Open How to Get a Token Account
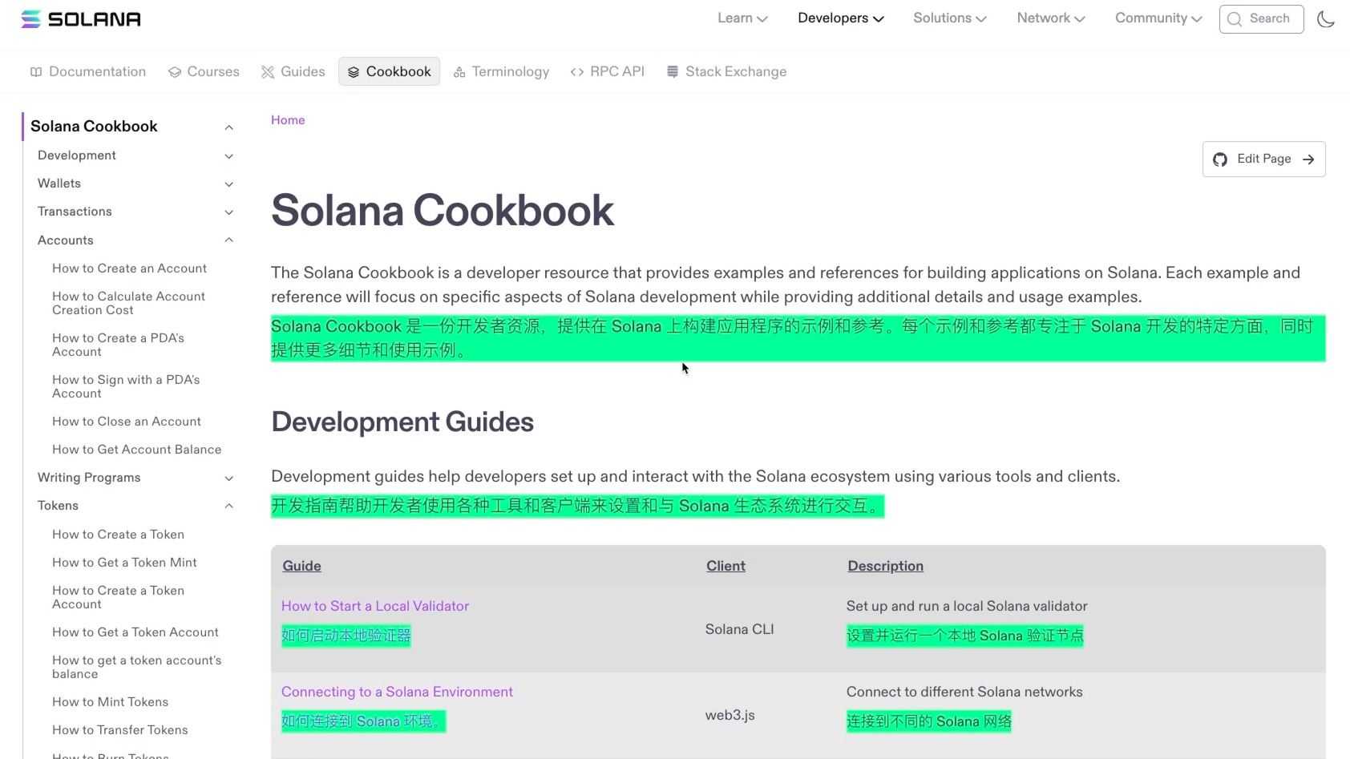This screenshot has height=759, width=1350. (x=135, y=632)
